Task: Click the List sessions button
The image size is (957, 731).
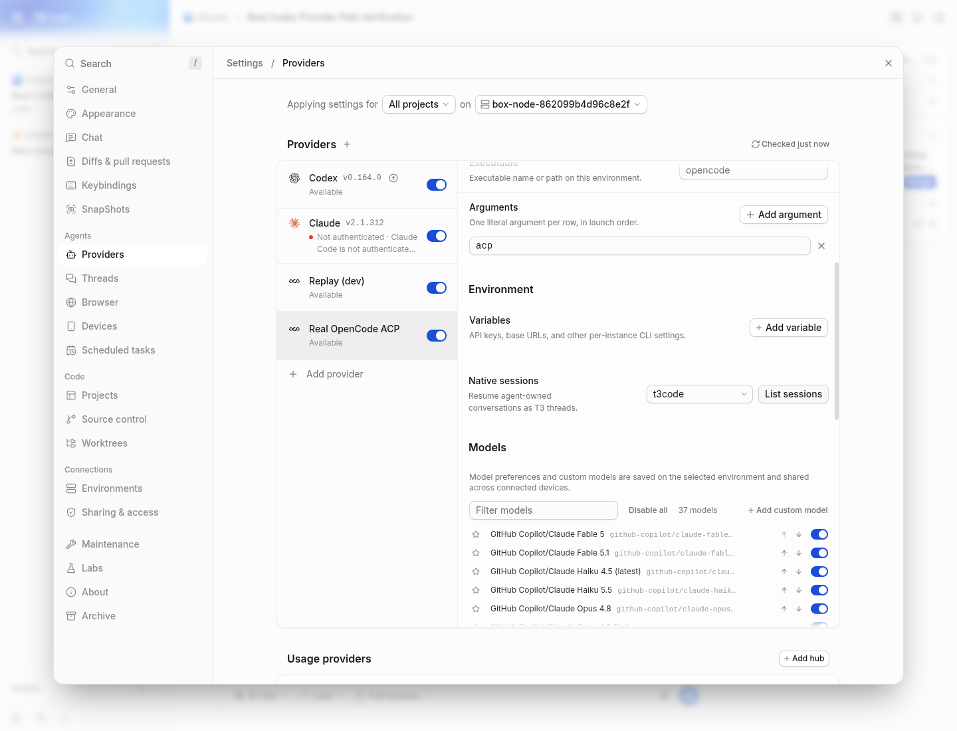Action: [794, 394]
